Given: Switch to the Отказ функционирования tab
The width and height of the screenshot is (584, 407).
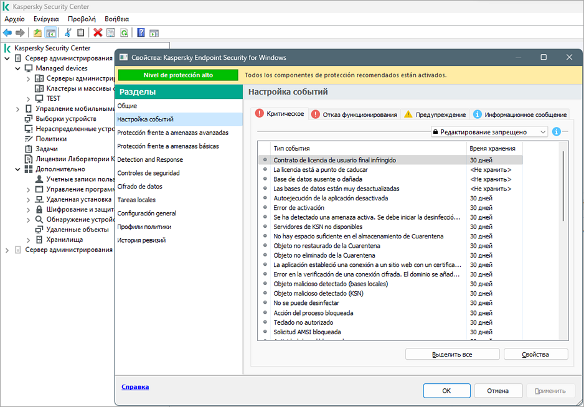Looking at the screenshot, I should tap(355, 115).
